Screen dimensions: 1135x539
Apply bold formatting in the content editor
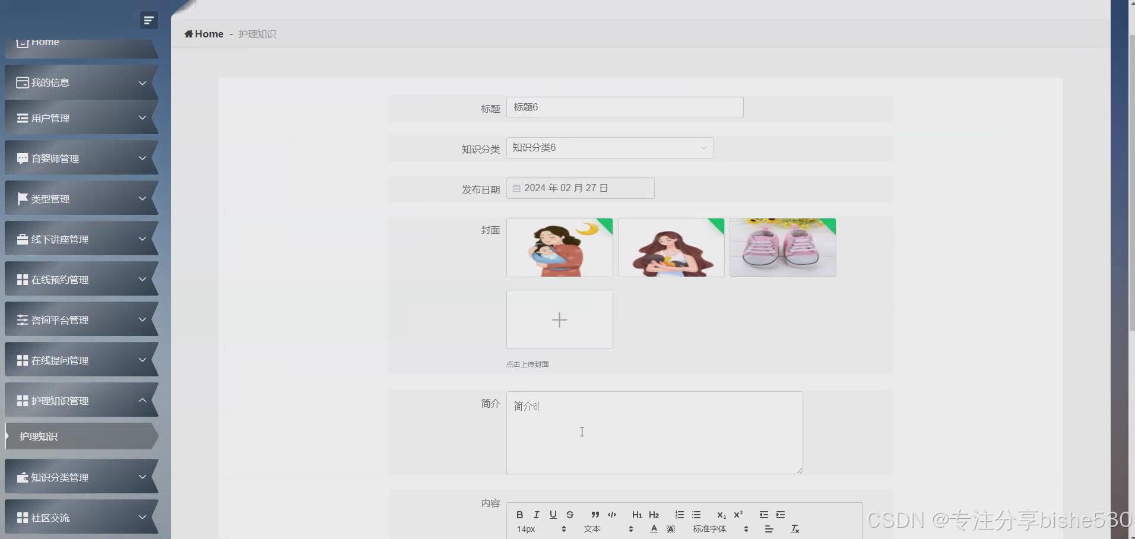point(519,515)
